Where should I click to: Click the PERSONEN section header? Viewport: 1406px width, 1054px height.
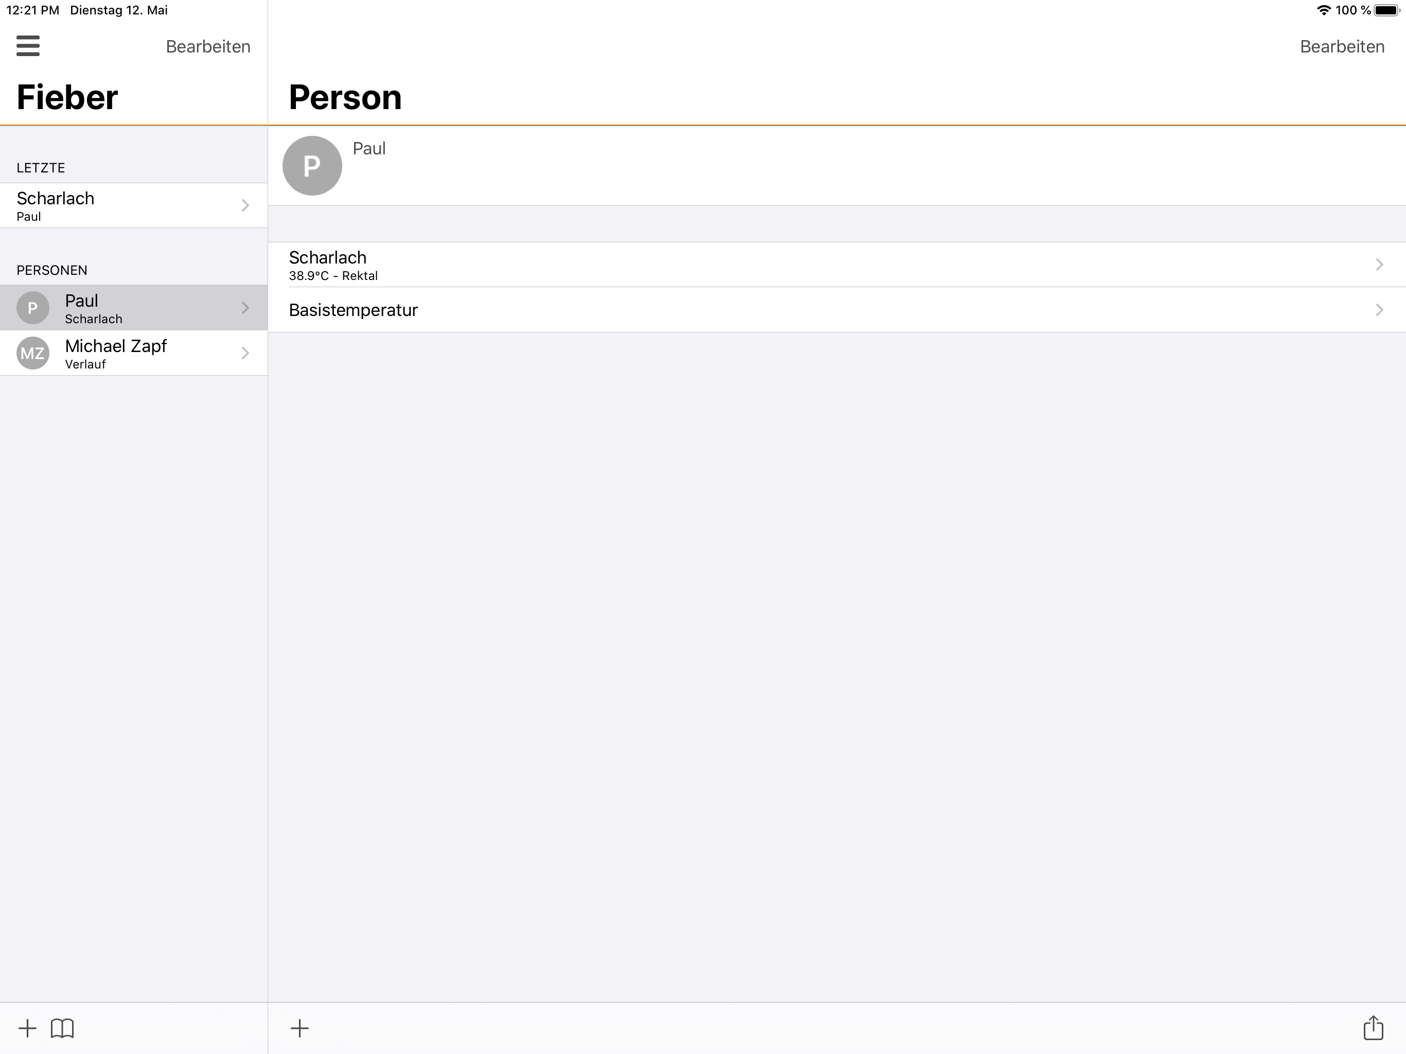point(51,270)
